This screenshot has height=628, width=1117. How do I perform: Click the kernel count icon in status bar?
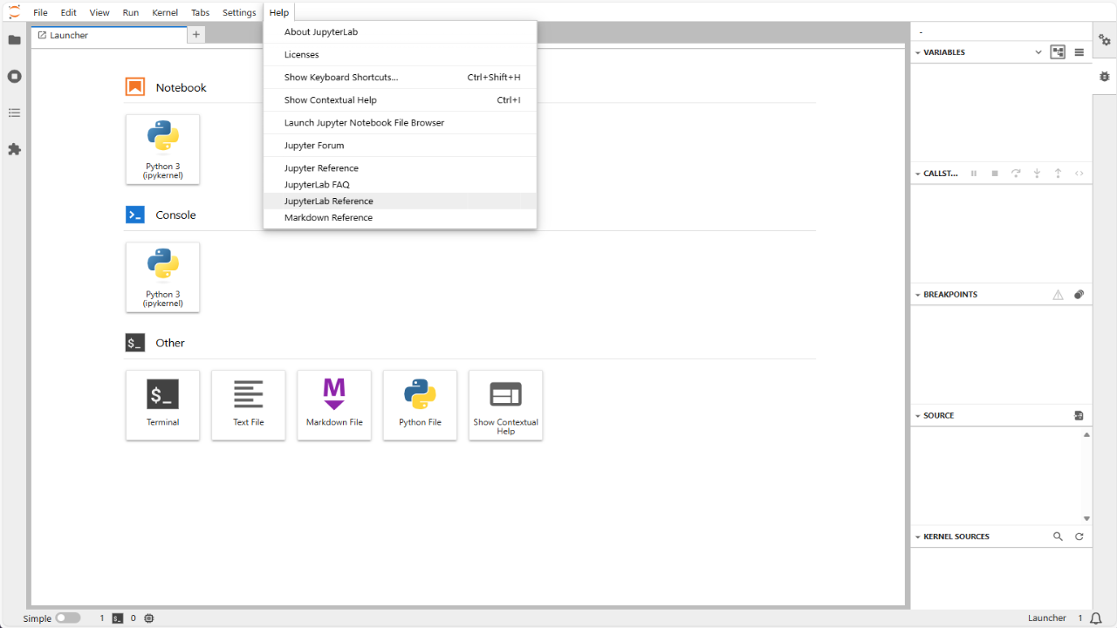point(148,618)
